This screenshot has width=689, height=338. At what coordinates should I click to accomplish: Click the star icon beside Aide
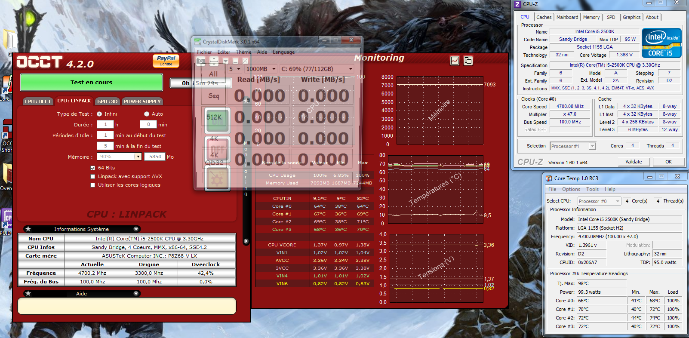pos(28,294)
